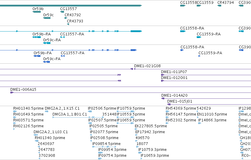Screen dimensions: 251x160
Task: Select the 542629 feature
Action: point(198,111)
